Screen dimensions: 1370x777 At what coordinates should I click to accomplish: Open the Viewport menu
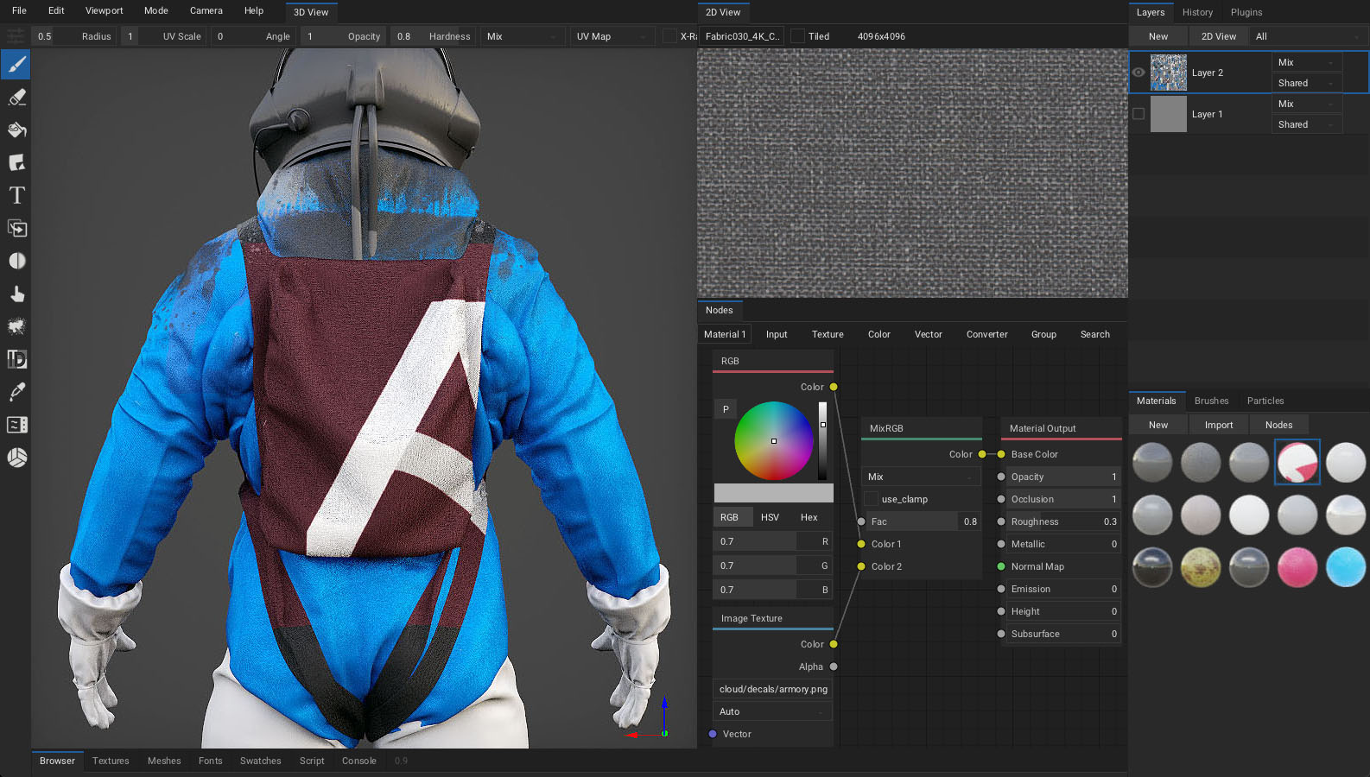click(x=104, y=10)
